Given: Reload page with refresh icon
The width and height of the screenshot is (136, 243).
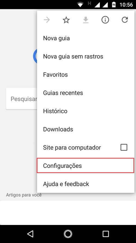Looking at the screenshot, I should click(x=125, y=20).
